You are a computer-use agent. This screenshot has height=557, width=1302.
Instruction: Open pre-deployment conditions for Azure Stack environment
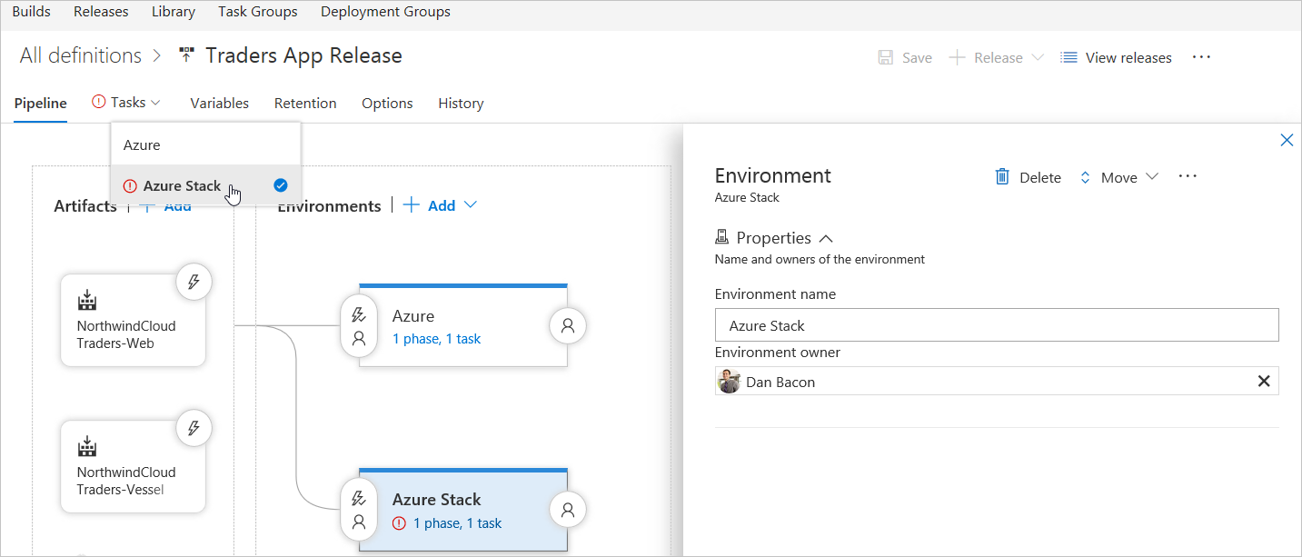pos(359,510)
